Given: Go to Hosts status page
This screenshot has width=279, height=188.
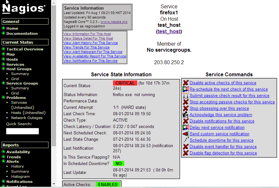Looking at the screenshot, I should coord(12,59).
